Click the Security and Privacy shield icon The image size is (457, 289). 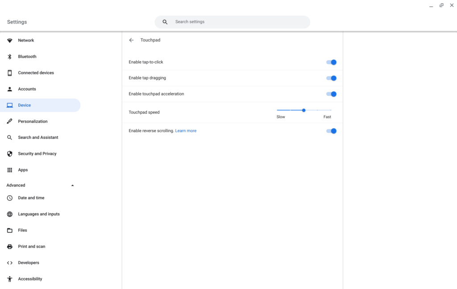[10, 154]
